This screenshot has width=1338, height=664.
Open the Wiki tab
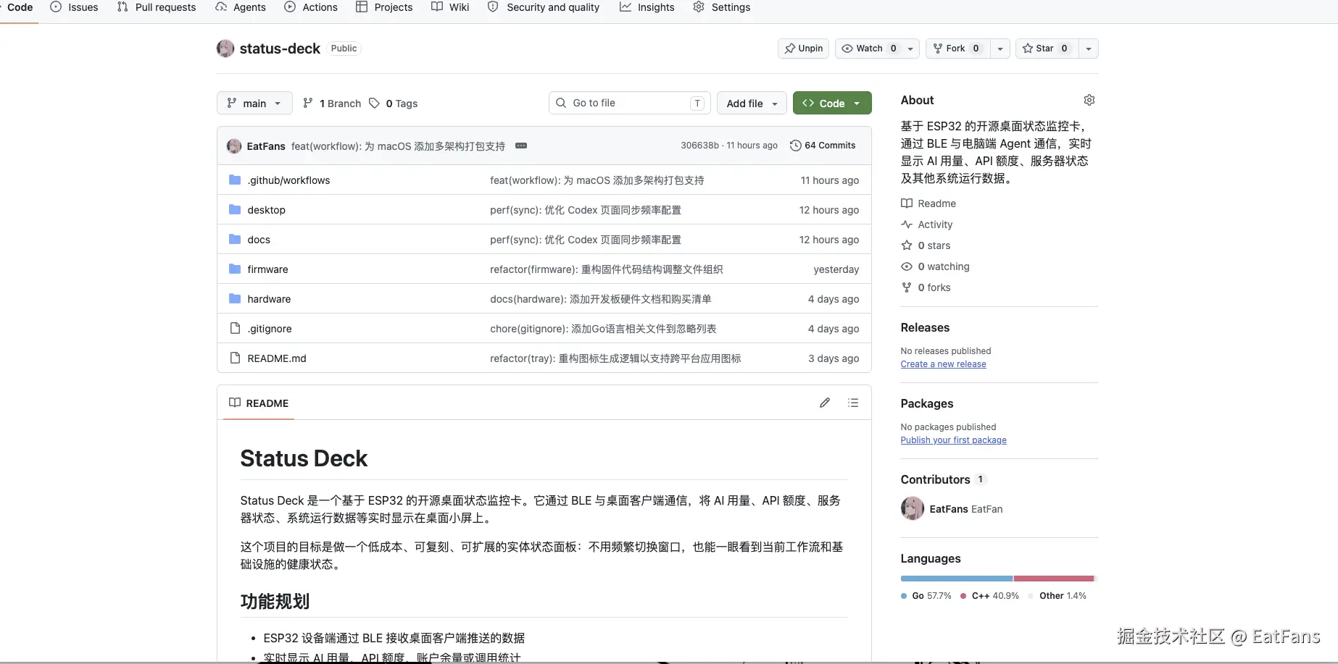[x=450, y=7]
